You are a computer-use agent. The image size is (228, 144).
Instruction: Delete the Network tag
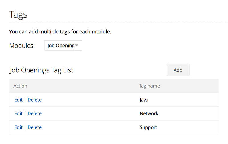pos(34,113)
